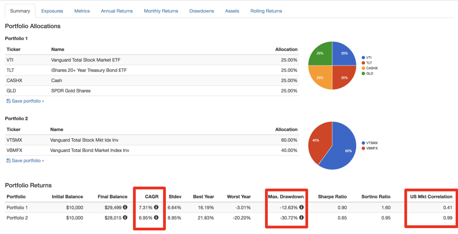Click the VBMFX ticker cell
458x234 pixels.
14,150
